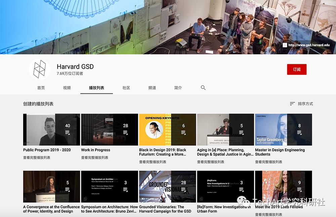
Task: Click playlist icon on Meet the 2019 Loeb Fellows
Action: tap(299, 190)
